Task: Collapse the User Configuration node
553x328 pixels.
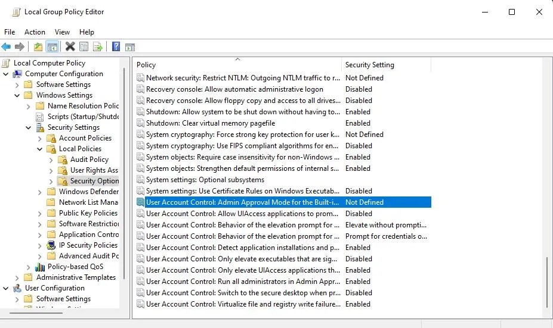Action: point(5,288)
